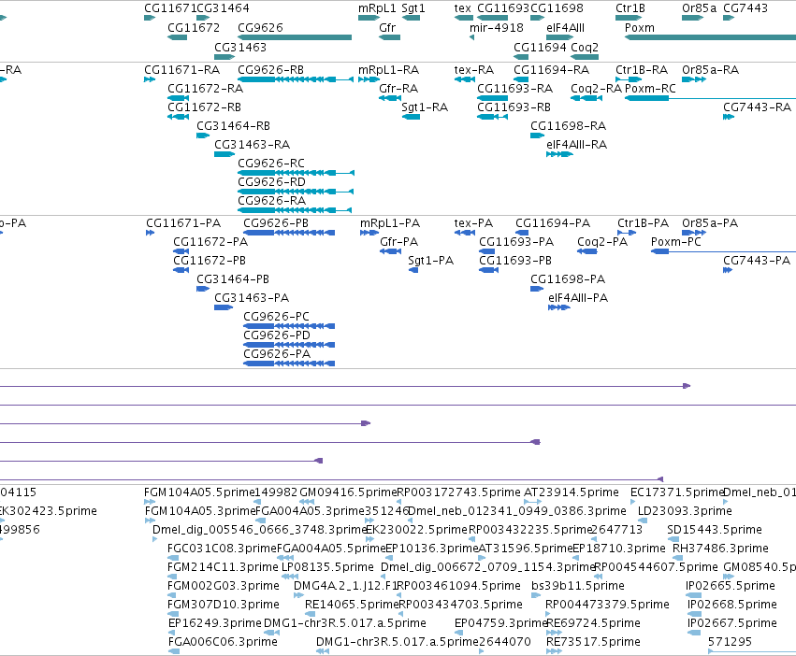The height and width of the screenshot is (656, 796).
Task: Click the CG9626-RC transcript label
Action: [x=271, y=163]
